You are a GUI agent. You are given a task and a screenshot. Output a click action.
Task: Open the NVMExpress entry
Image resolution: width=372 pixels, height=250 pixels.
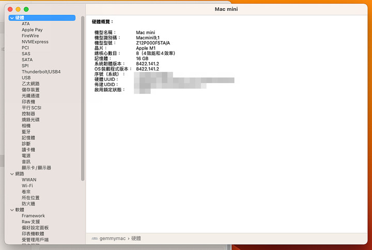click(35, 42)
